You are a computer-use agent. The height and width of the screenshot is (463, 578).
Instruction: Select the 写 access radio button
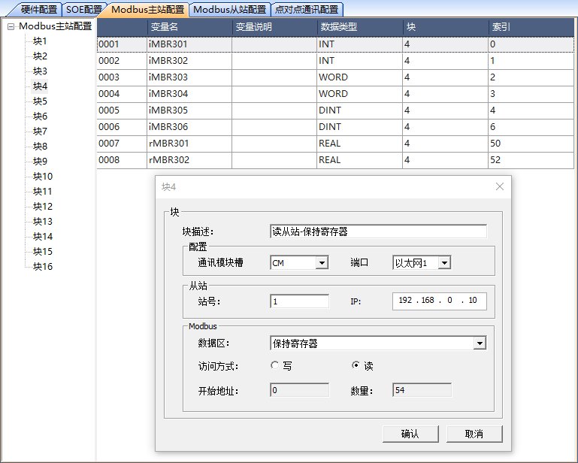[x=274, y=365]
